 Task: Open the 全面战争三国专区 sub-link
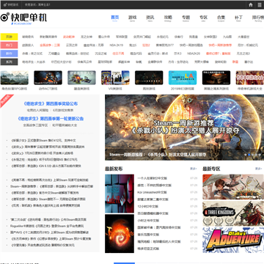[35, 125]
